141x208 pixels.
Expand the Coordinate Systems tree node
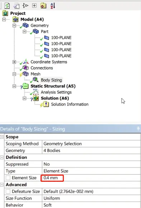coord(14,62)
